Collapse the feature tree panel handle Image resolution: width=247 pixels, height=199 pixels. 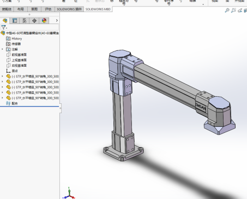pos(61,108)
